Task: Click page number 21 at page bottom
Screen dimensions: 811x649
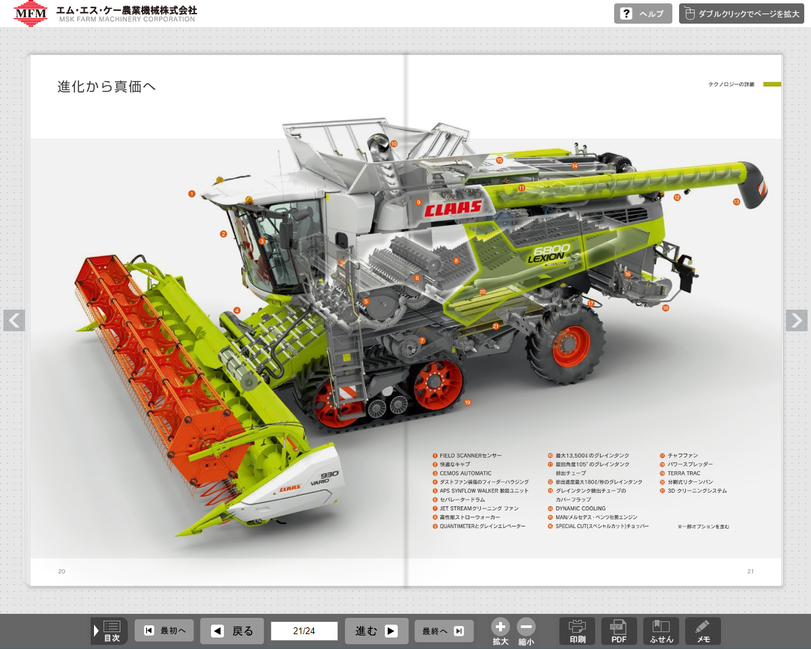Action: point(751,571)
